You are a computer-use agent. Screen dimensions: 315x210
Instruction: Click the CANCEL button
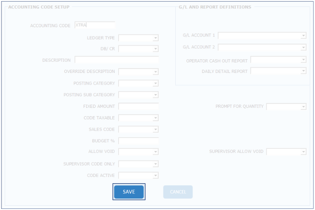tap(178, 192)
